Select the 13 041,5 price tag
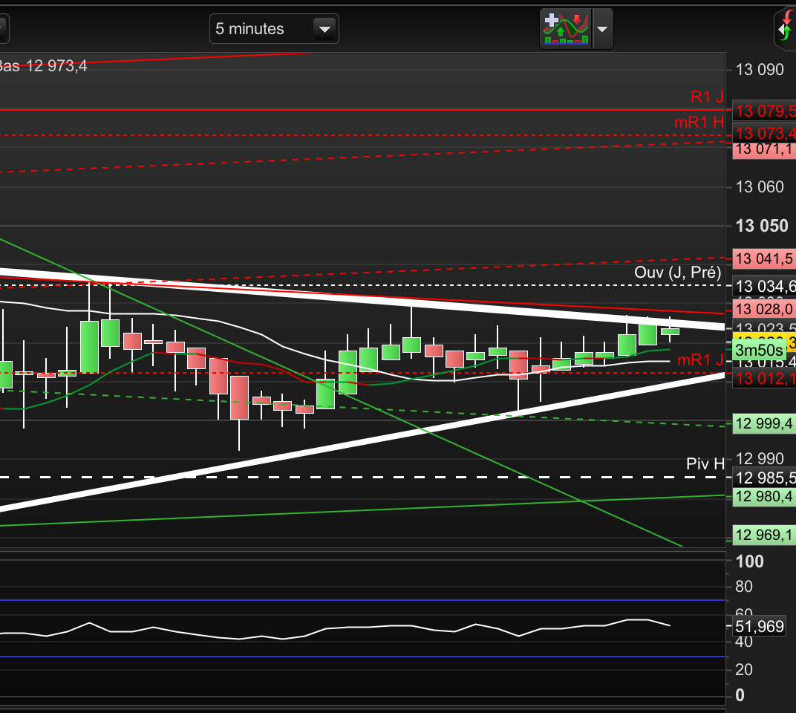 [x=764, y=258]
